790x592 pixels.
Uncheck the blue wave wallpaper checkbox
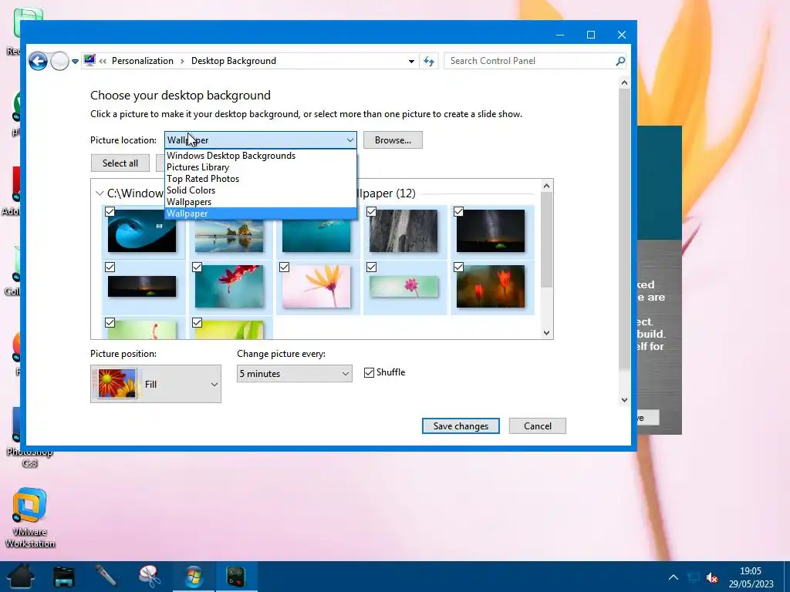coord(110,212)
